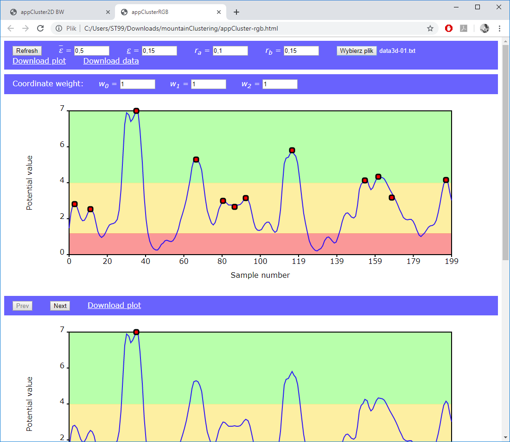This screenshot has width=510, height=442.
Task: View site information icon in address bar
Action: tap(59, 28)
